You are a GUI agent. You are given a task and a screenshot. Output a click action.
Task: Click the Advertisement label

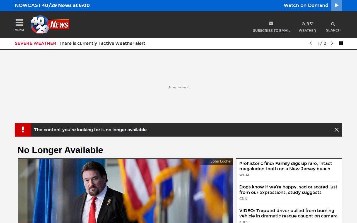[178, 87]
